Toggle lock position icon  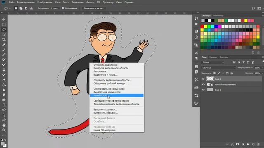(x=223, y=73)
